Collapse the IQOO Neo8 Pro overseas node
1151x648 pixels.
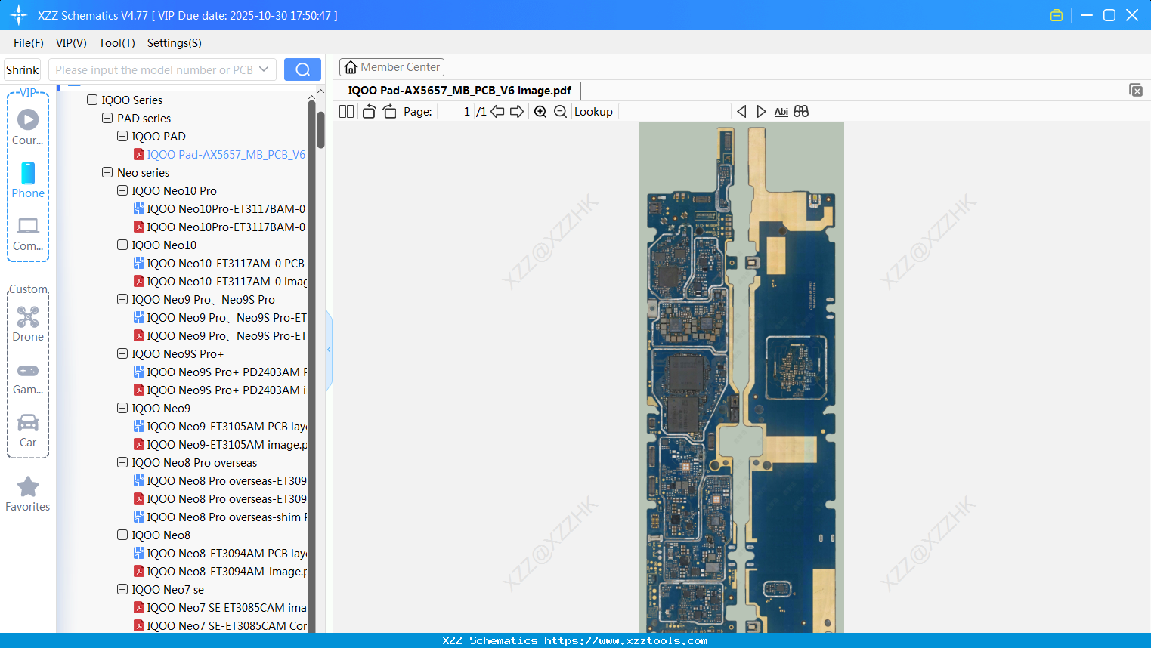(122, 462)
